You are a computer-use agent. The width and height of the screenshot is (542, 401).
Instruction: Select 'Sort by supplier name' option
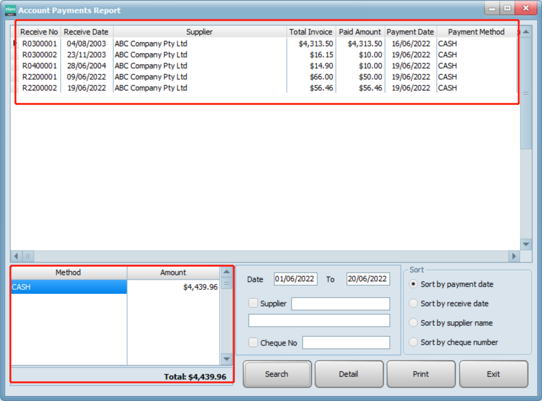pos(413,323)
